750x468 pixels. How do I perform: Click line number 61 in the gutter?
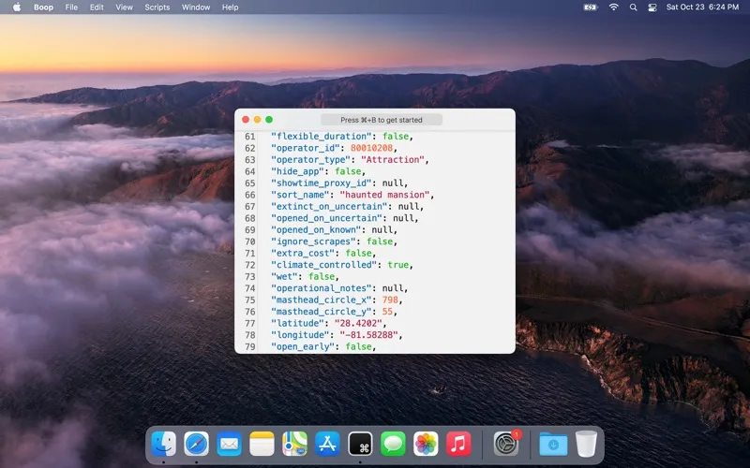[250, 137]
